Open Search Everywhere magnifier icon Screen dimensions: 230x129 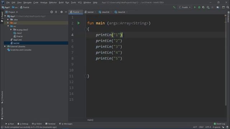227,7
